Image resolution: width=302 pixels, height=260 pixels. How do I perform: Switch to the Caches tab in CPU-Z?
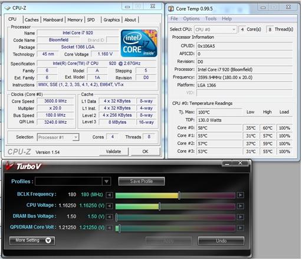(31, 20)
